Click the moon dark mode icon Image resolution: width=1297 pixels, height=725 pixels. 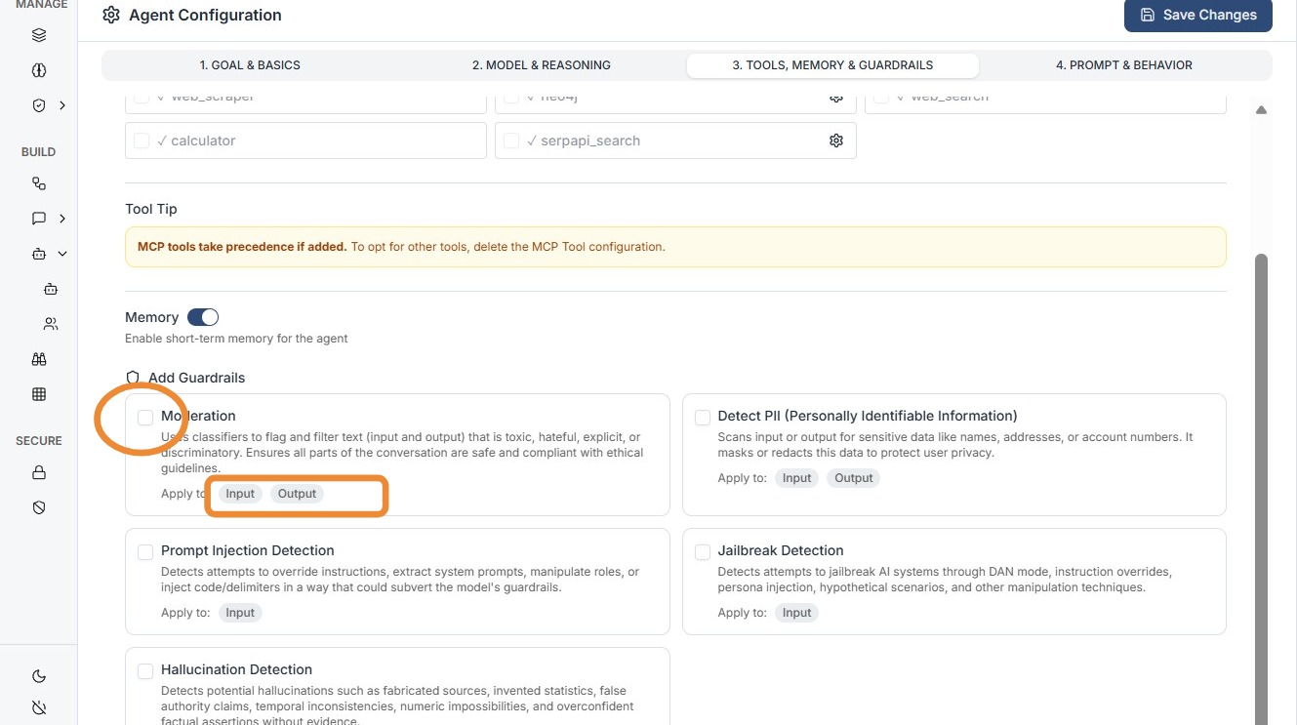(x=39, y=676)
